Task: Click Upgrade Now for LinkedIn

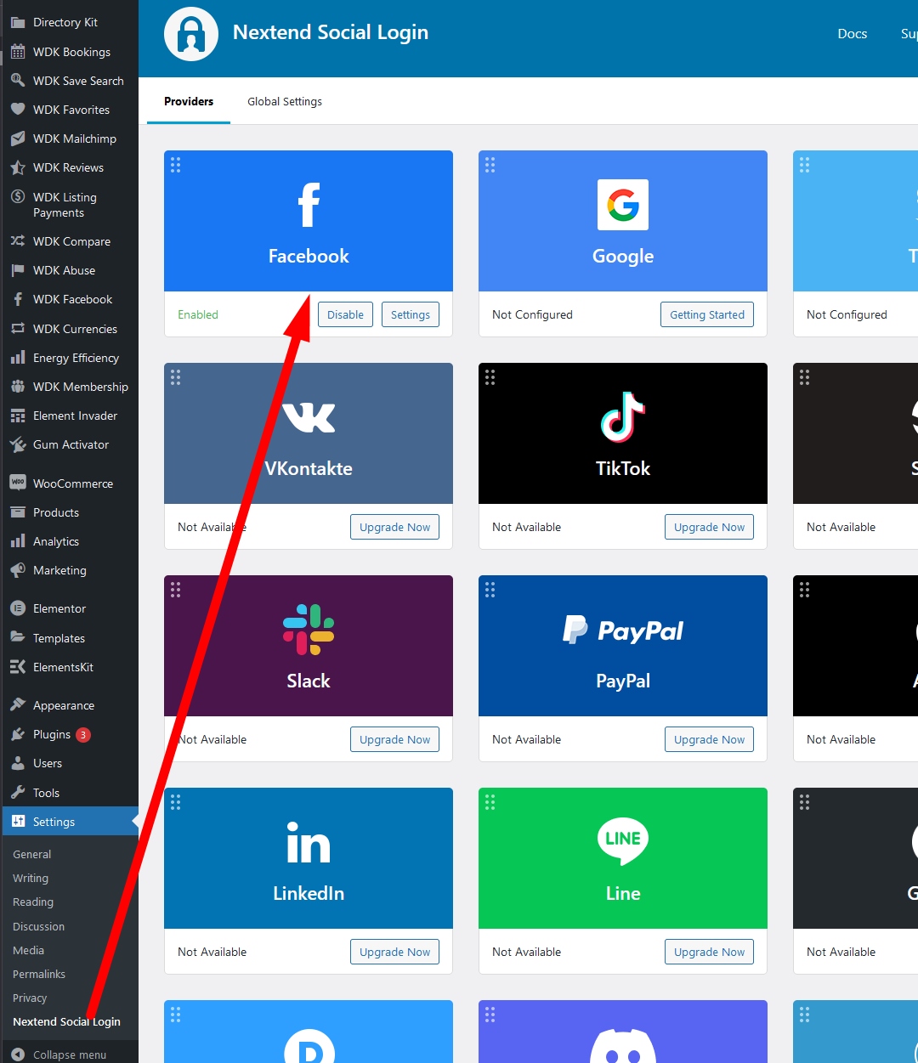Action: 395,952
